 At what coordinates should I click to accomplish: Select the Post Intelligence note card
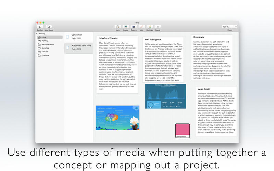click(163, 60)
